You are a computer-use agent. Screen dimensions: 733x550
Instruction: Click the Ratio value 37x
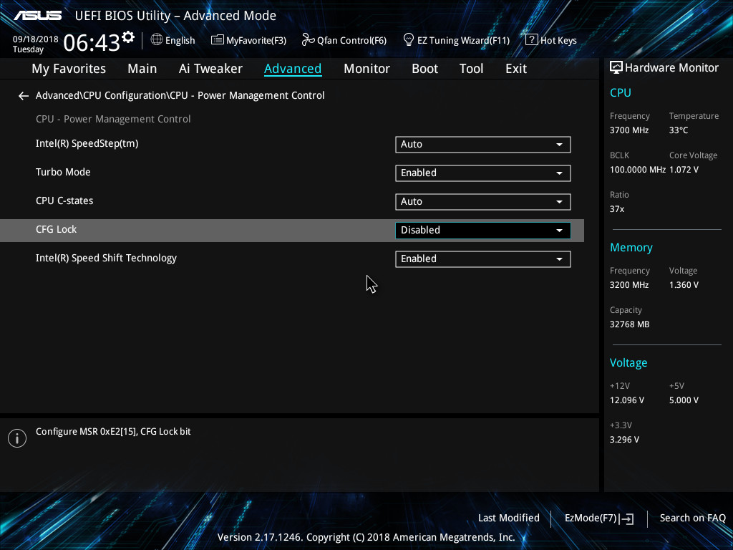[616, 209]
